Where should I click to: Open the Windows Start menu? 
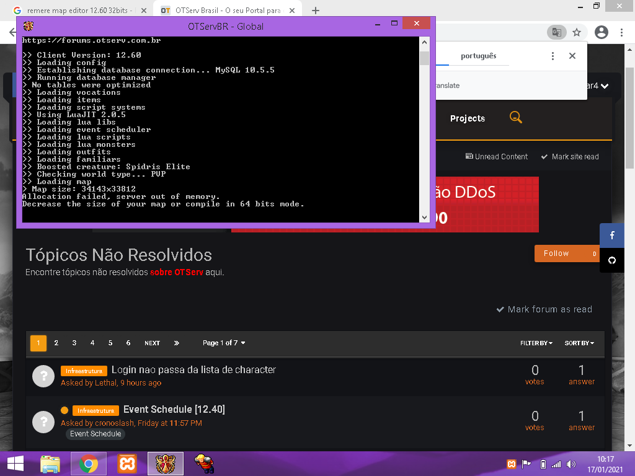point(16,464)
